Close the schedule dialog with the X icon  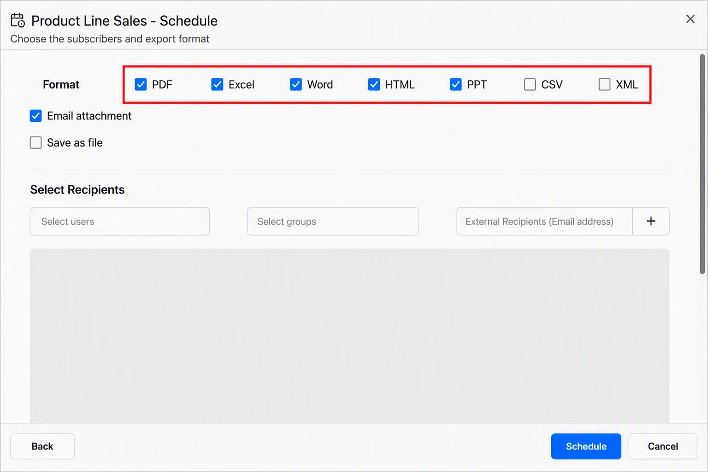click(x=690, y=19)
